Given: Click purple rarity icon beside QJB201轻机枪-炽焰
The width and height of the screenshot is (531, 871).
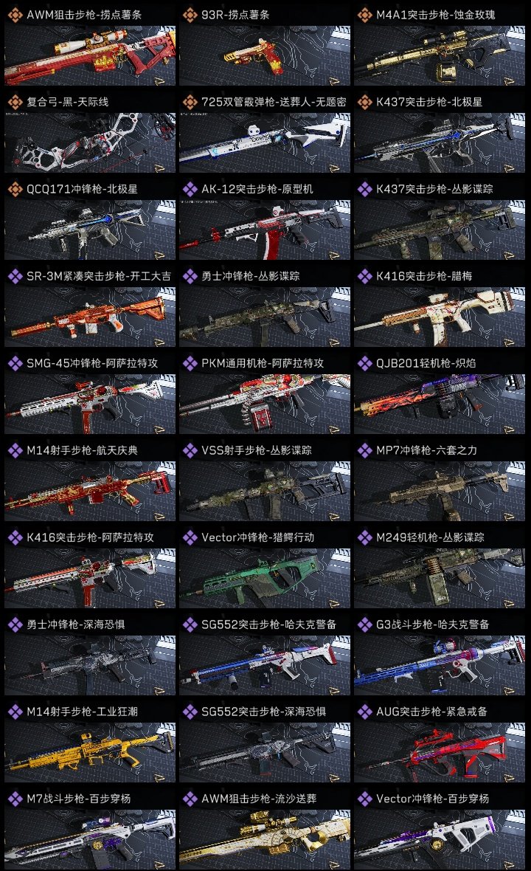Looking at the screenshot, I should point(364,363).
